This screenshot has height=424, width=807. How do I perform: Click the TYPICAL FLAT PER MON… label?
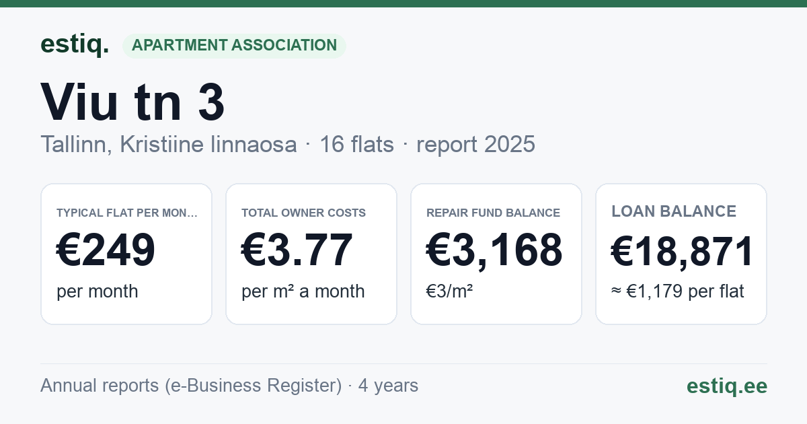[127, 213]
